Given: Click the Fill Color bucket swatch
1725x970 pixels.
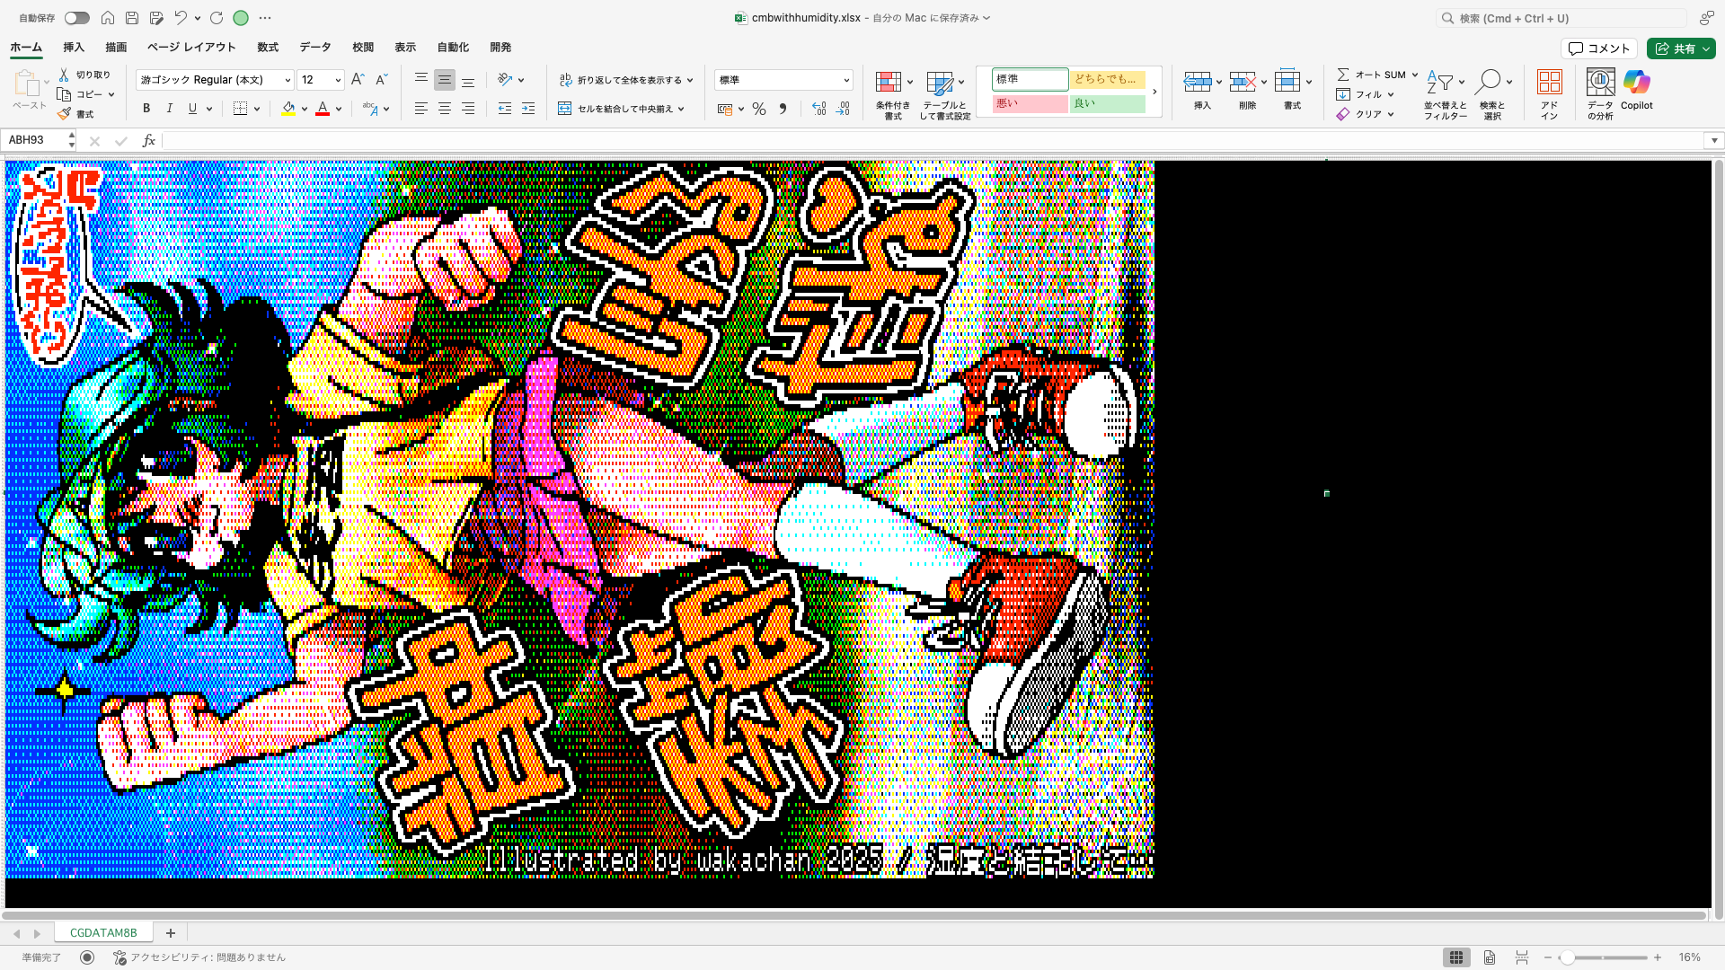Looking at the screenshot, I should pyautogui.click(x=288, y=109).
